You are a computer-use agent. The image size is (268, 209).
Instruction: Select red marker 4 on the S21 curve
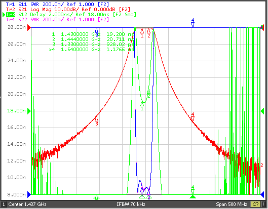(x=193, y=116)
